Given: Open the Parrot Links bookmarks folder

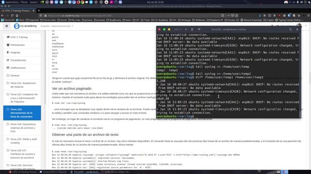Looking at the screenshot, I should coord(48,20).
